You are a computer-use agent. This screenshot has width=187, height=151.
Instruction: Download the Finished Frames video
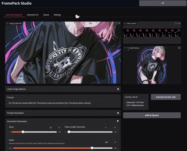pyautogui.click(x=179, y=48)
